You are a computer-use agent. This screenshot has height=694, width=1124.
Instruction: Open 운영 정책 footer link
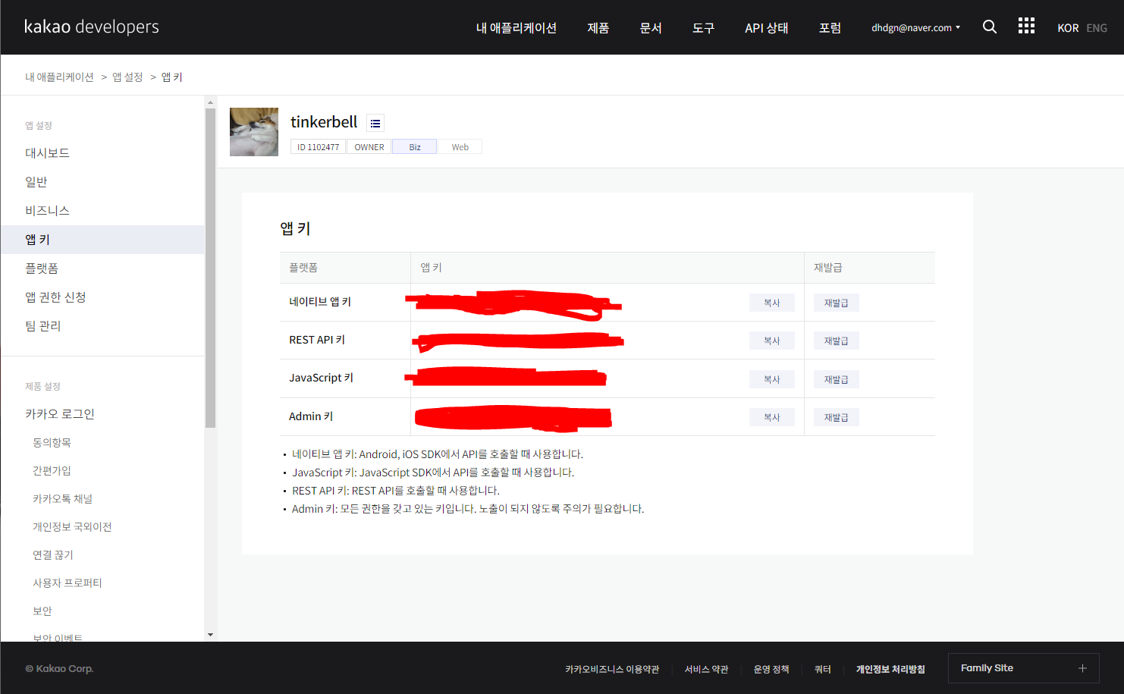click(x=771, y=669)
